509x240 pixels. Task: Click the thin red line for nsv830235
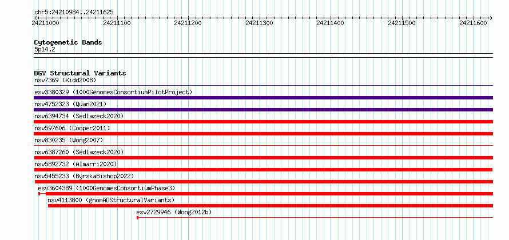[x=263, y=146]
